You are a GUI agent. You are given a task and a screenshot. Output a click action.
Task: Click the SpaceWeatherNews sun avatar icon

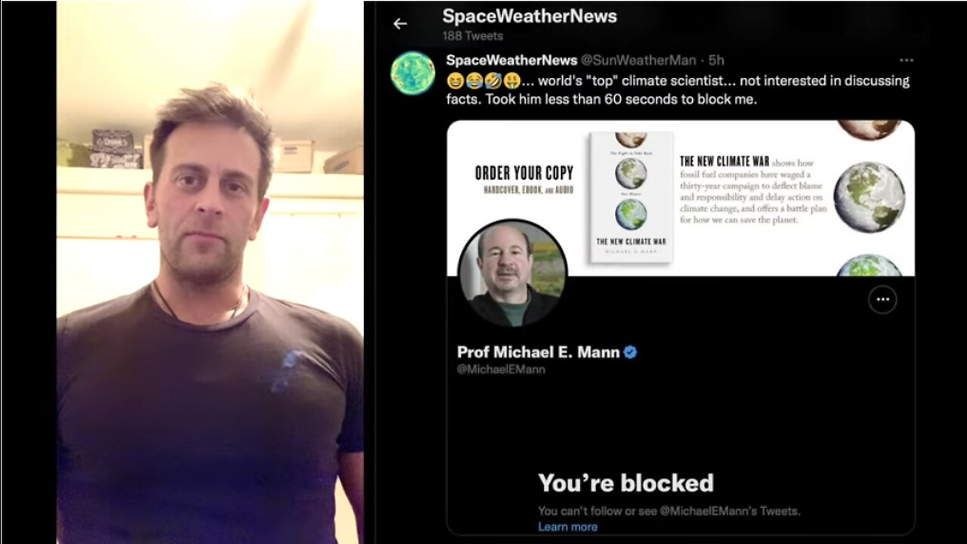[x=412, y=73]
